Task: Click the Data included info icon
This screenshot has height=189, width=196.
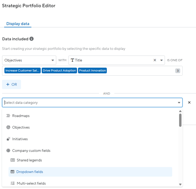Action: coord(31,39)
